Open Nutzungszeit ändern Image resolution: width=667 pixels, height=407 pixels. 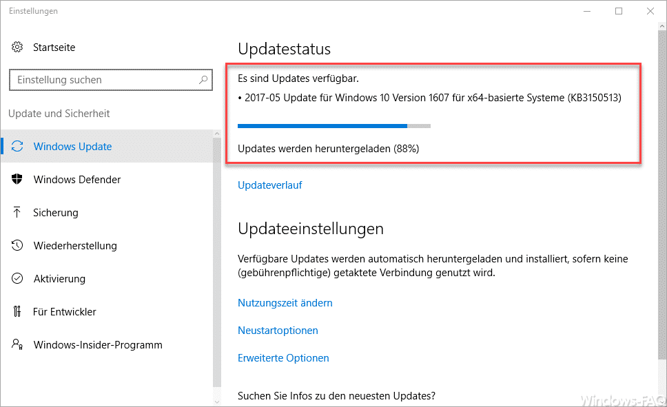point(285,303)
